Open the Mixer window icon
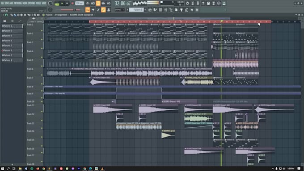The height and width of the screenshot is (171, 304). point(166,10)
